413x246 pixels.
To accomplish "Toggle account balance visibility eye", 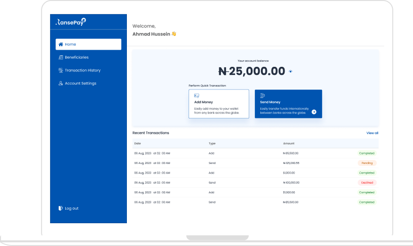I will [x=291, y=71].
